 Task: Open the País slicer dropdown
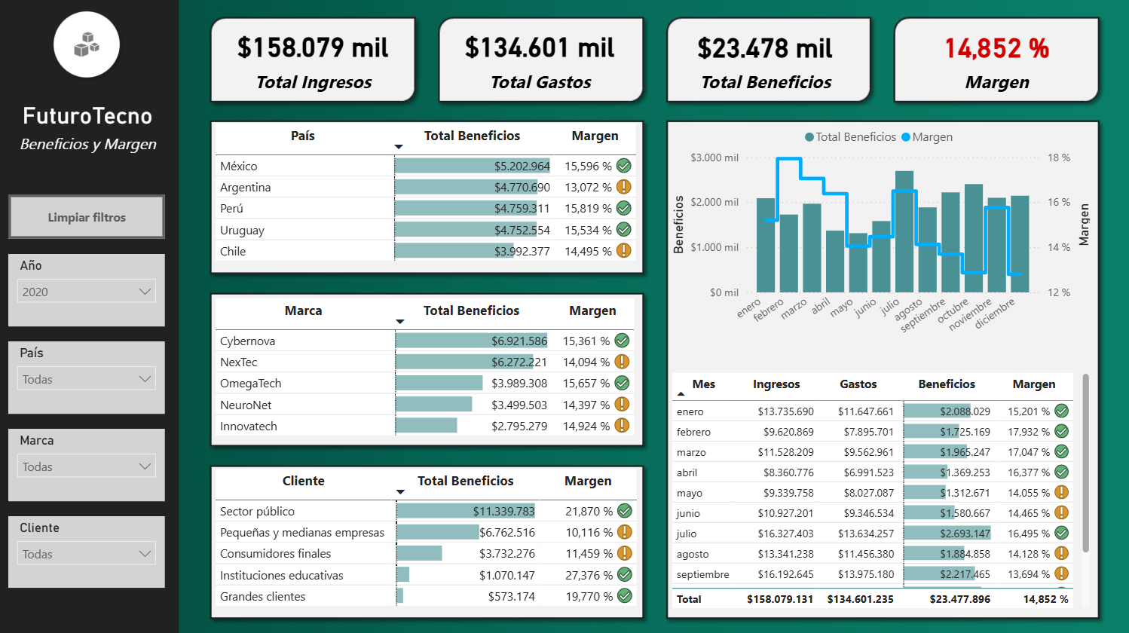pos(86,379)
